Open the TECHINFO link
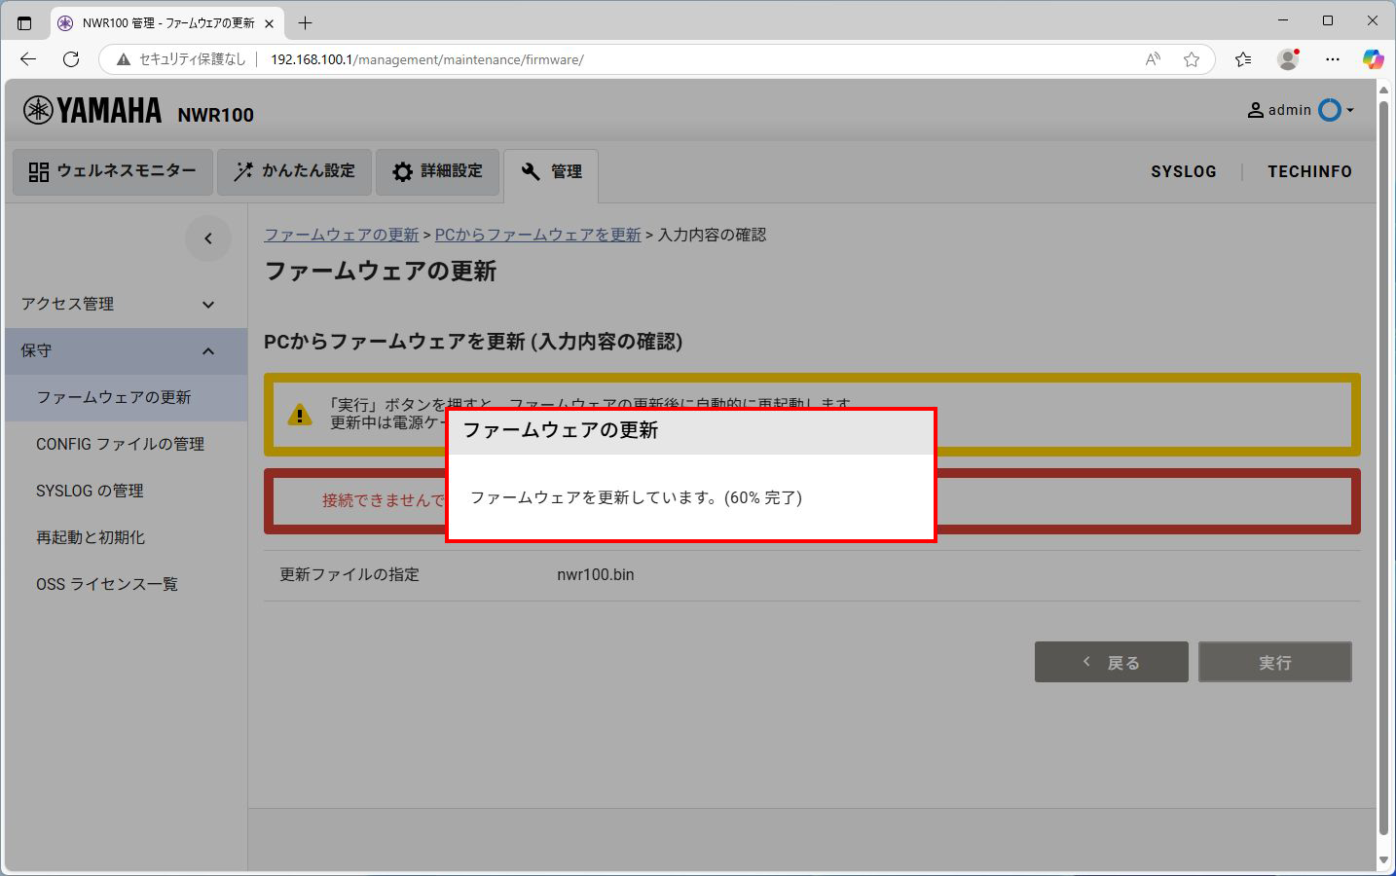This screenshot has width=1396, height=876. coord(1308,171)
